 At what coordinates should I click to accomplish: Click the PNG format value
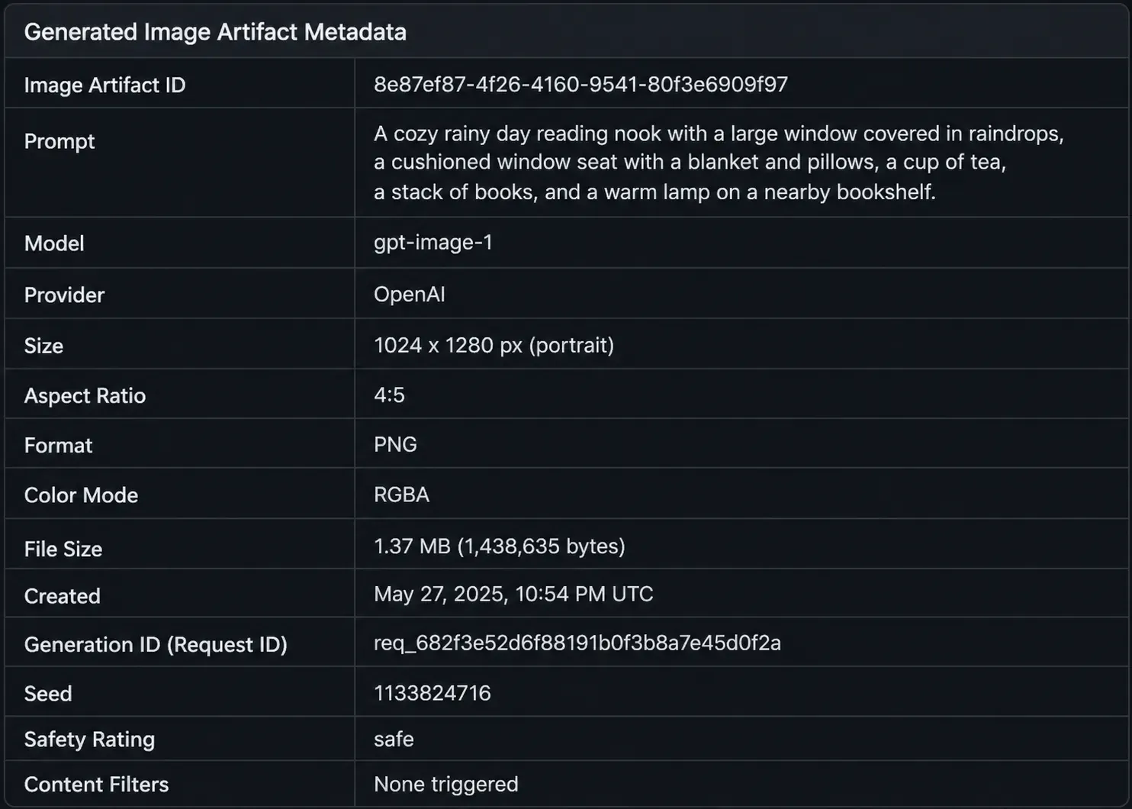pyautogui.click(x=395, y=444)
